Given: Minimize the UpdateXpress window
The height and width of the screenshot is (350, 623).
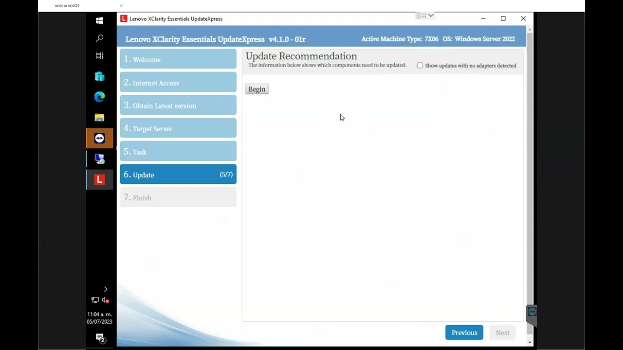Looking at the screenshot, I should [483, 18].
